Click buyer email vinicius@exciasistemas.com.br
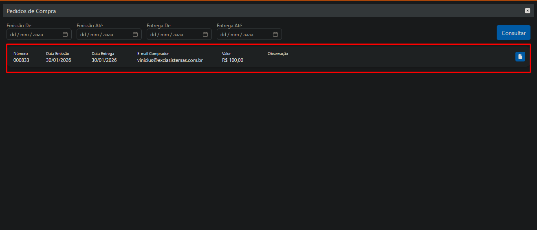This screenshot has height=230, width=537. coord(170,60)
